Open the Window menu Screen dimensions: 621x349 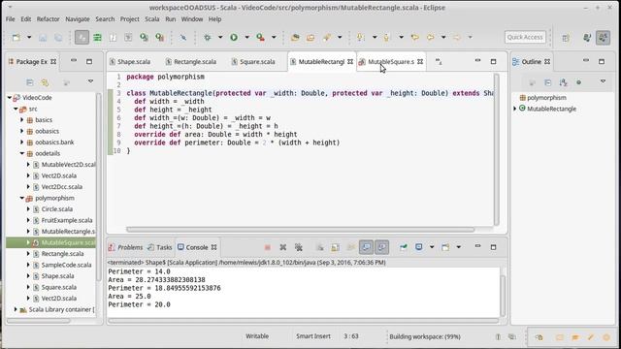pos(192,19)
